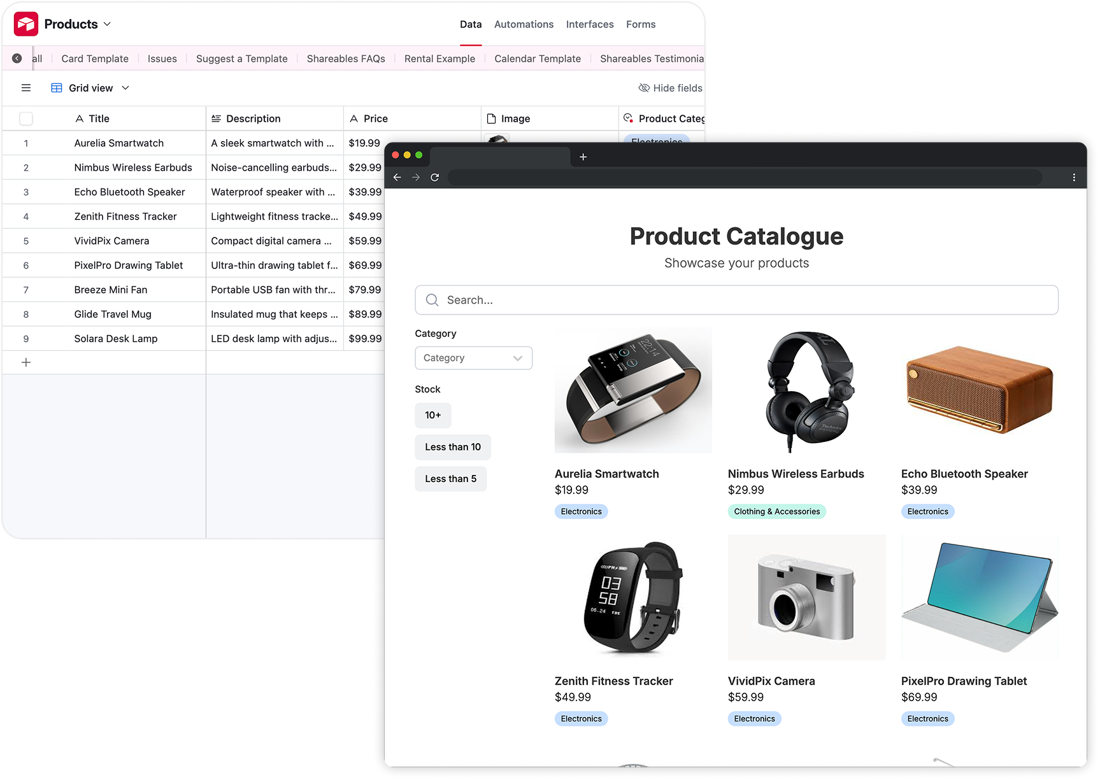Screen dimensions: 1100x780
Task: Toggle the 10+ stock filter
Action: tap(433, 415)
